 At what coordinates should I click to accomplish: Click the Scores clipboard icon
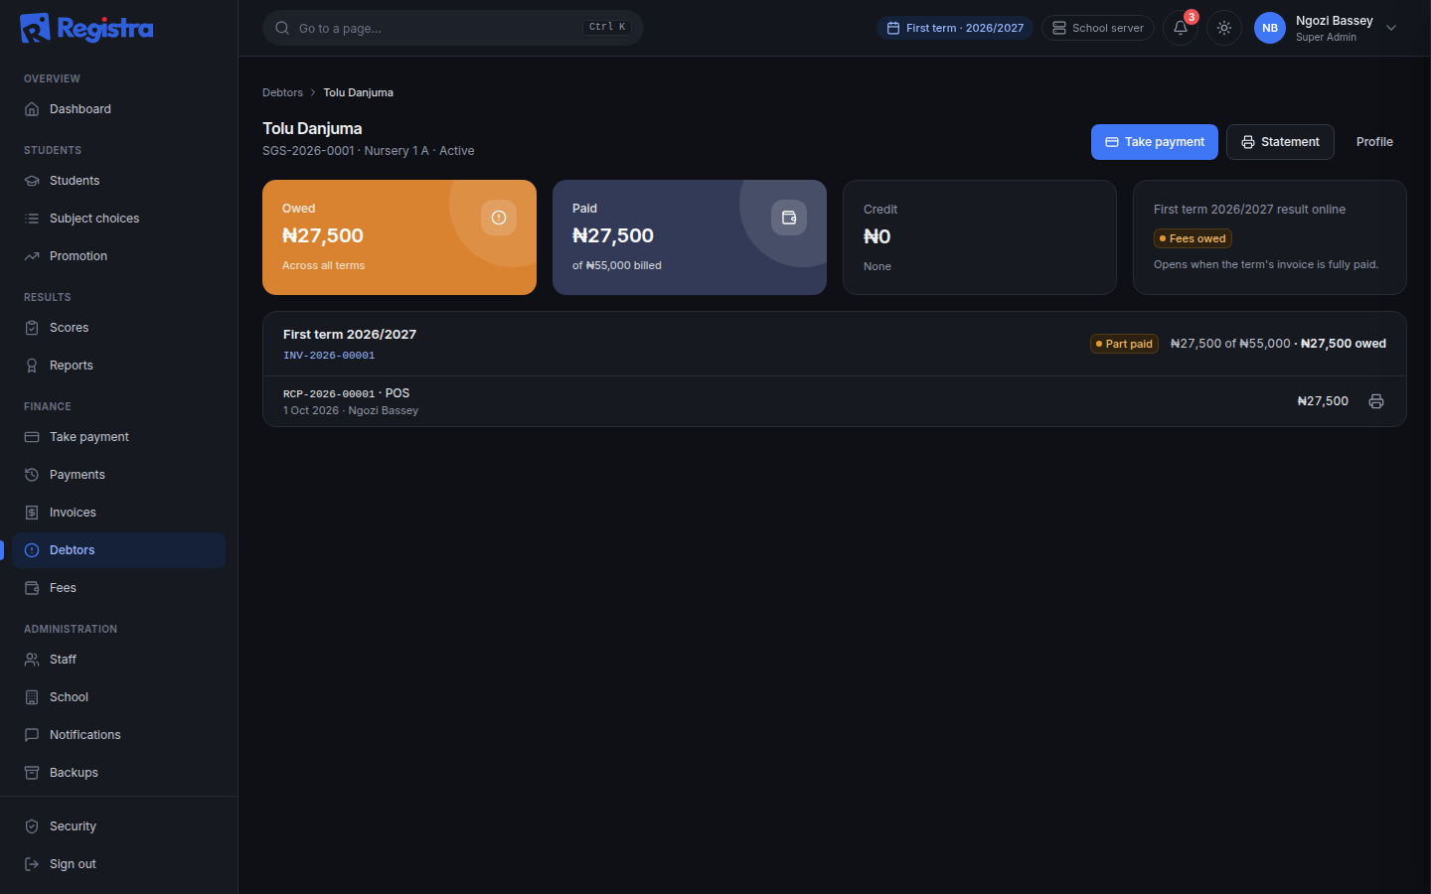tap(32, 328)
